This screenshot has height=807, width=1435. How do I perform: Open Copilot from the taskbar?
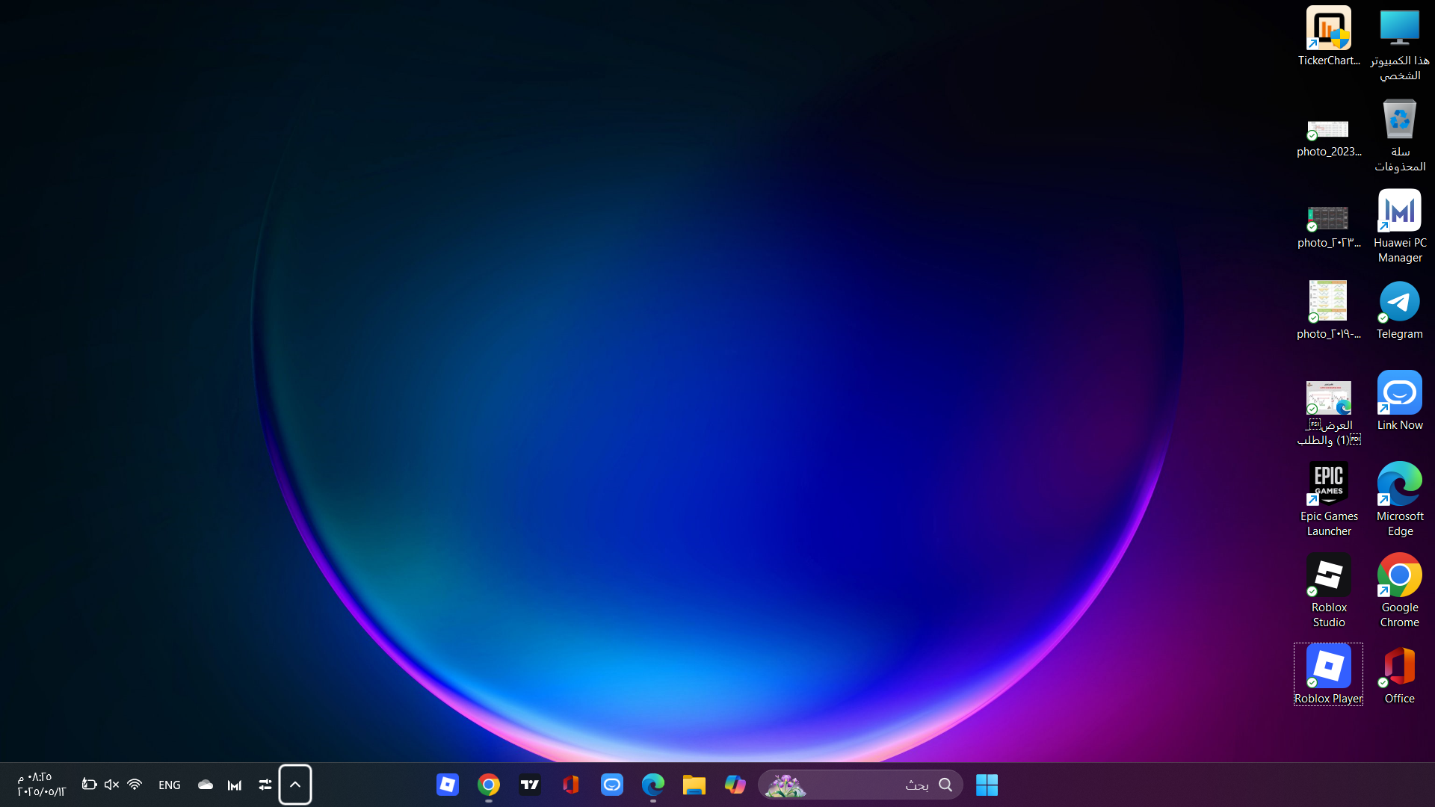(x=735, y=785)
